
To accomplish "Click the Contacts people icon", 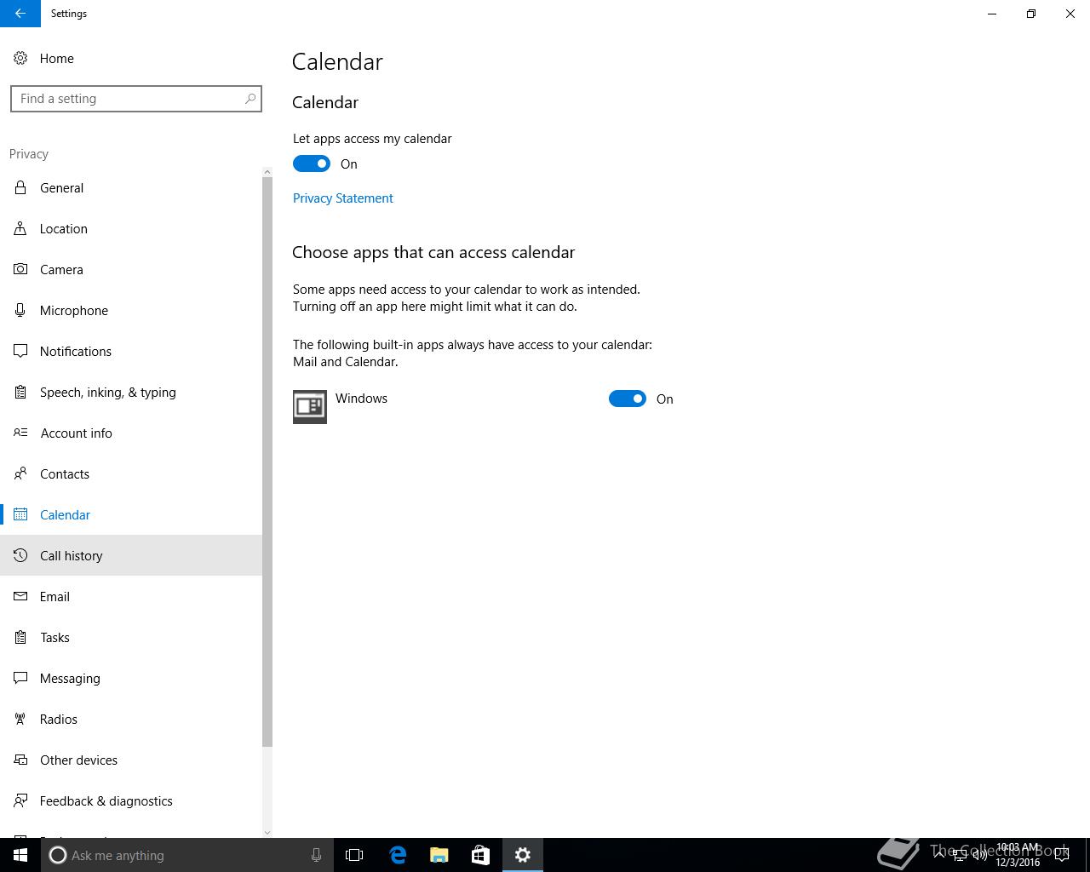I will click(x=20, y=474).
